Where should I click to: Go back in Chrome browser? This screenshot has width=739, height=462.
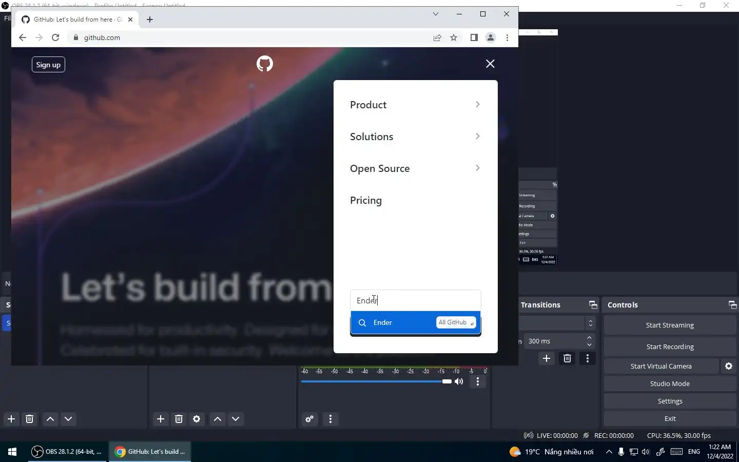[22, 37]
